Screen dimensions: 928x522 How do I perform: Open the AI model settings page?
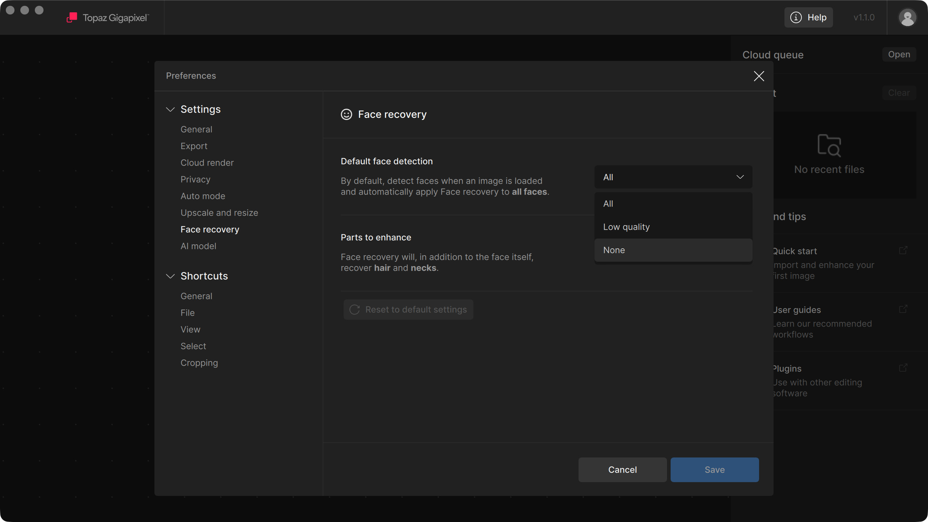tap(198, 246)
